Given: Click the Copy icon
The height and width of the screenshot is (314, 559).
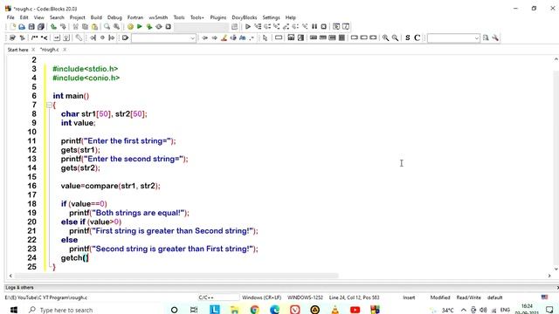Looking at the screenshot, I should (x=85, y=27).
